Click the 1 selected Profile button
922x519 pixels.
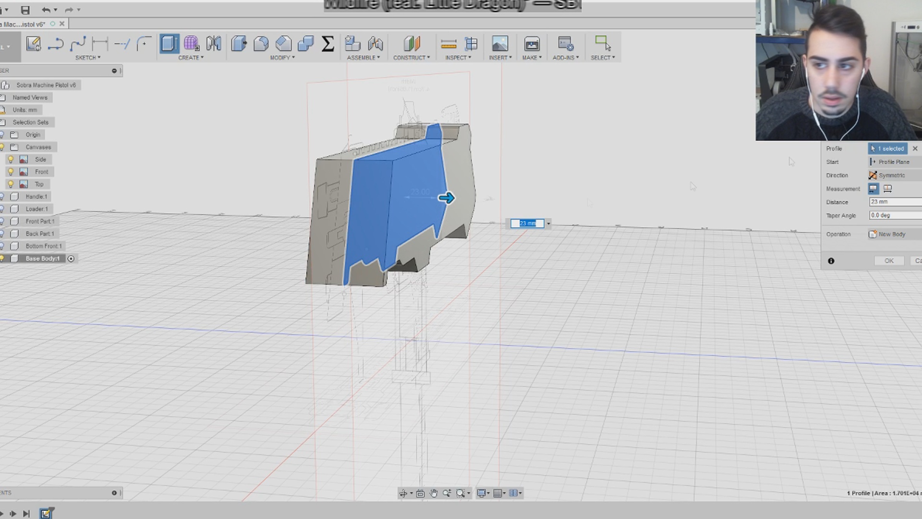click(887, 148)
